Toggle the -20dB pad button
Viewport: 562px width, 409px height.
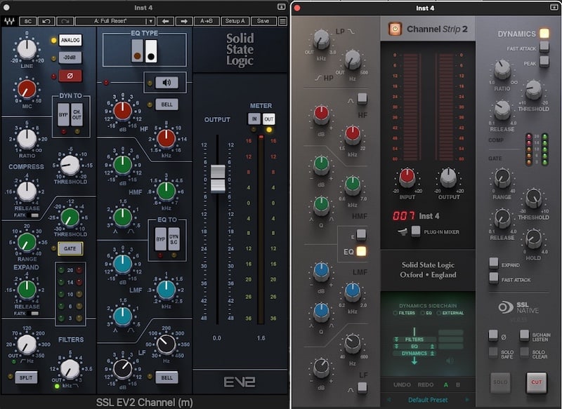click(70, 58)
